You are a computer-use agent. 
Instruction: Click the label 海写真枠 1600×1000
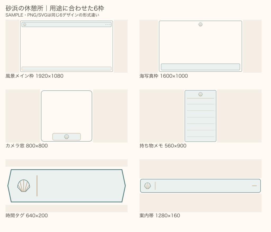[164, 76]
